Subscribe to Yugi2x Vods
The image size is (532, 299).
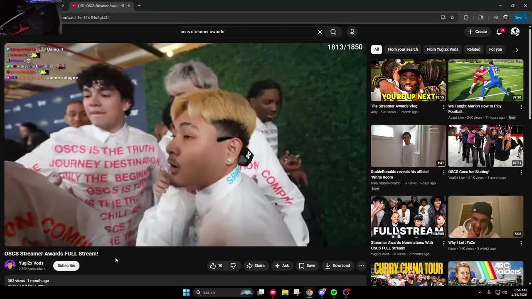tap(66, 266)
